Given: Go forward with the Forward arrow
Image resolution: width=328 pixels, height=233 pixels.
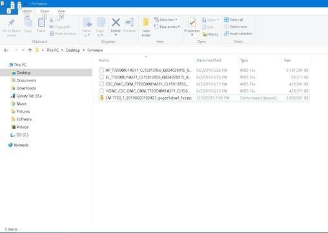Looking at the screenshot, I should [x=15, y=50].
